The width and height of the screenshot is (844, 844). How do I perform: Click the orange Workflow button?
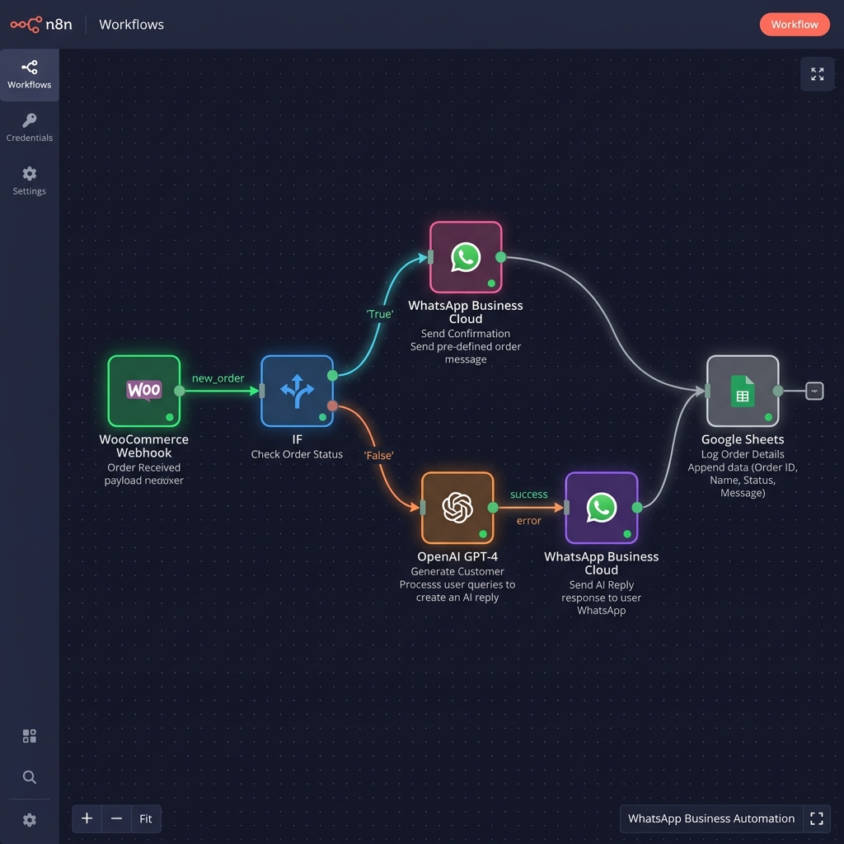pos(794,24)
